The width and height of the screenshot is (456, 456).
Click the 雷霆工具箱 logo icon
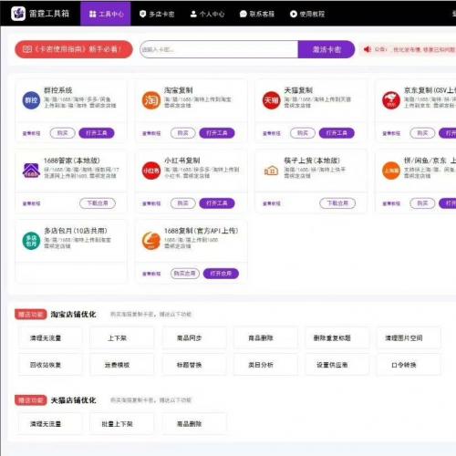18,14
